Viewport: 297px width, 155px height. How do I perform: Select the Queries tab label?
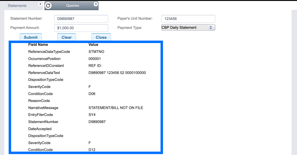point(73,6)
